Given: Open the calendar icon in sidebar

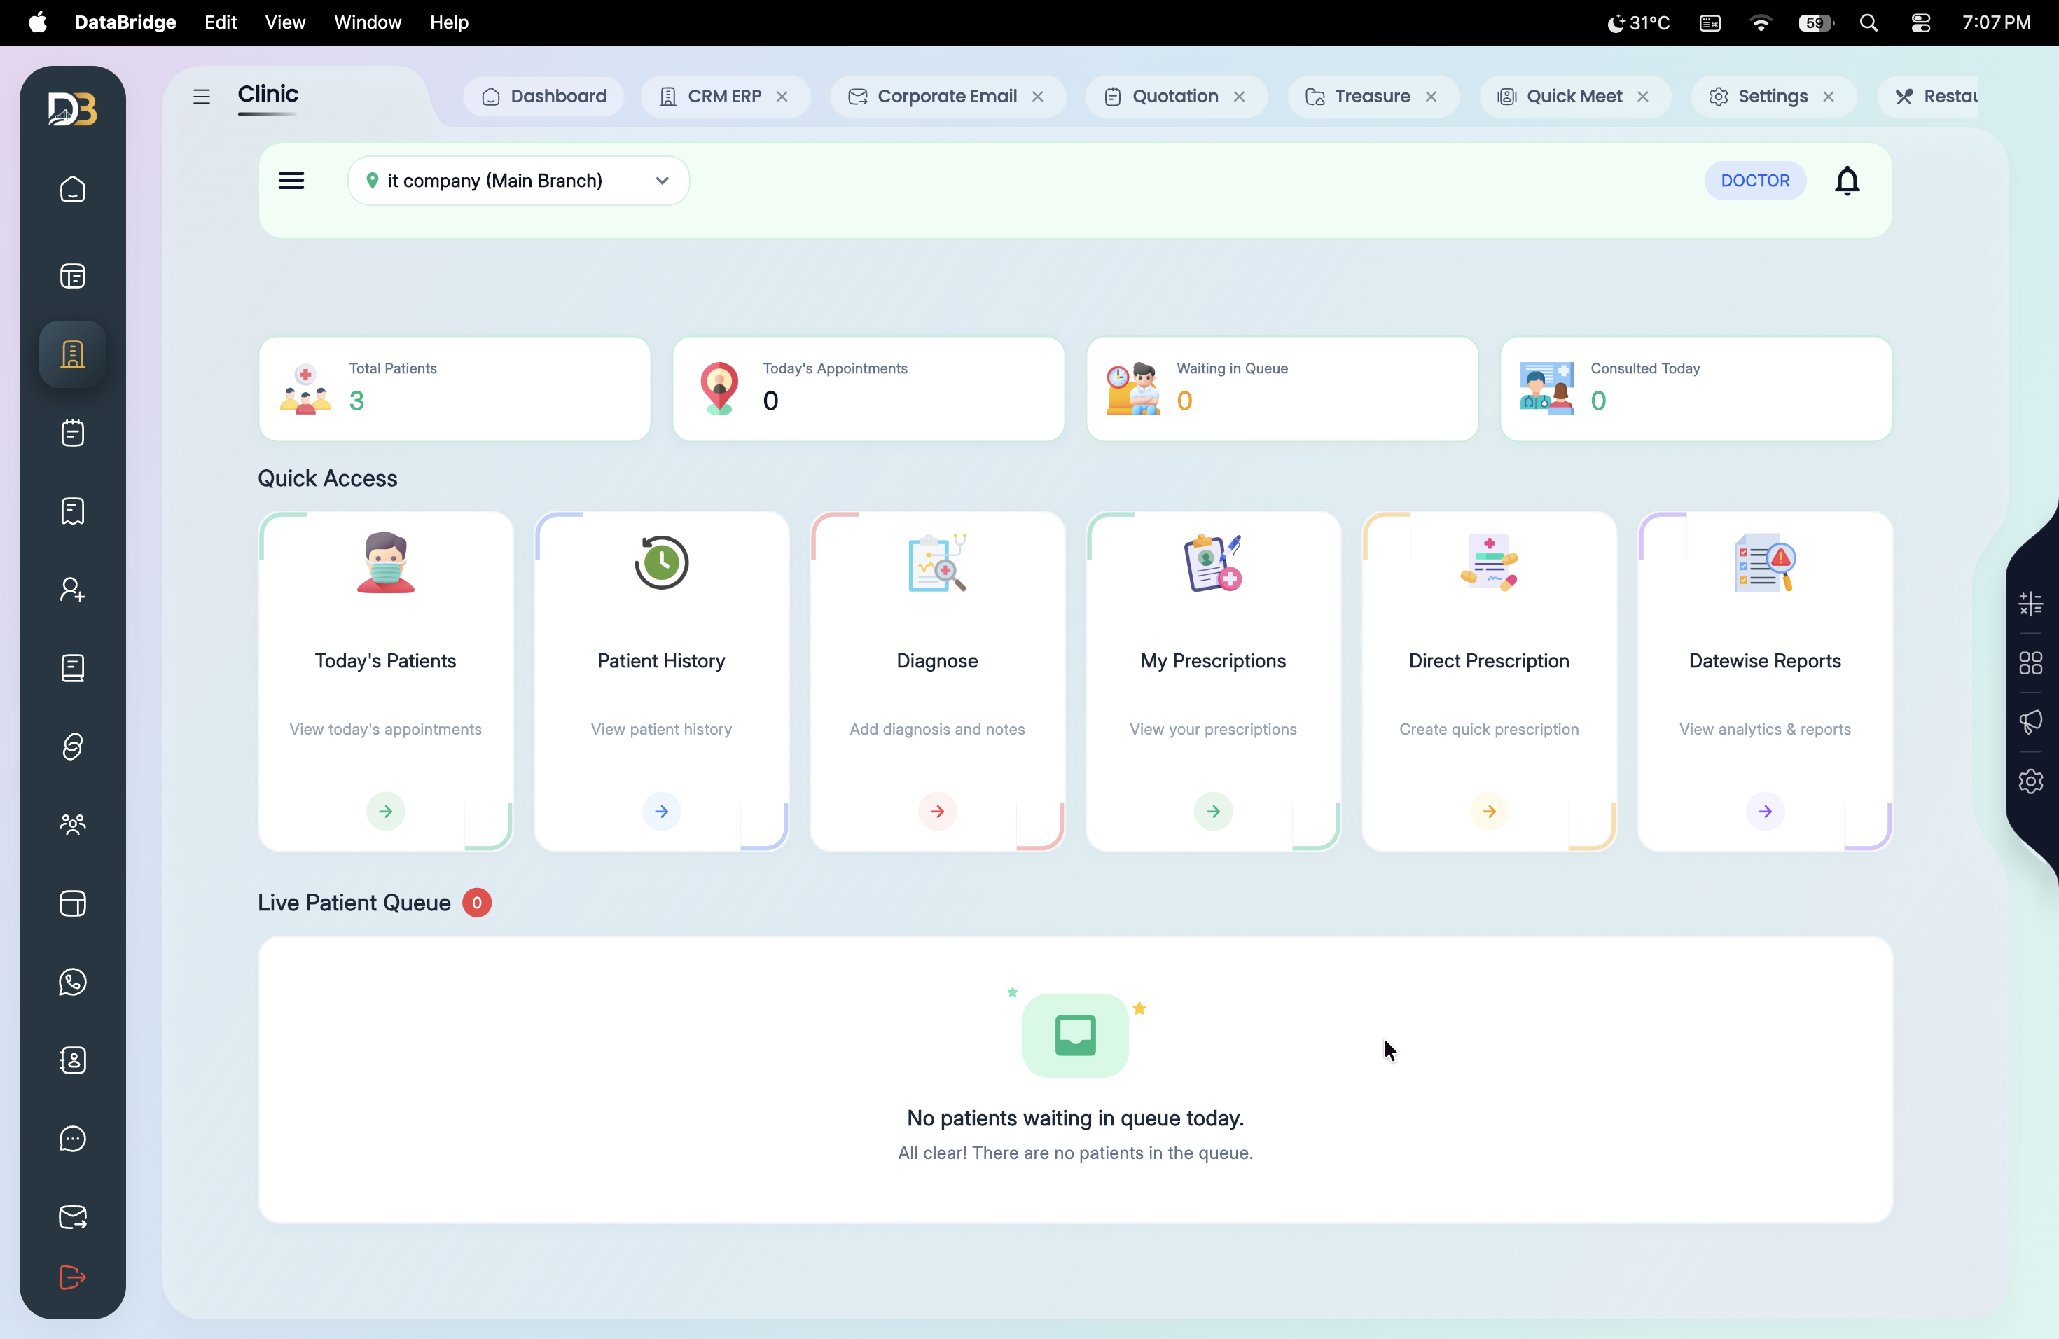Looking at the screenshot, I should [x=73, y=433].
